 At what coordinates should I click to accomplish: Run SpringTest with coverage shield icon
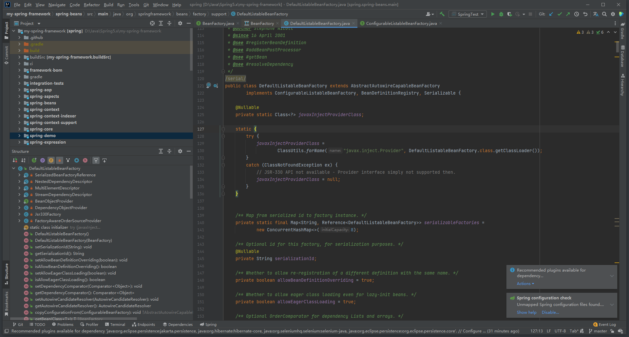pyautogui.click(x=509, y=14)
